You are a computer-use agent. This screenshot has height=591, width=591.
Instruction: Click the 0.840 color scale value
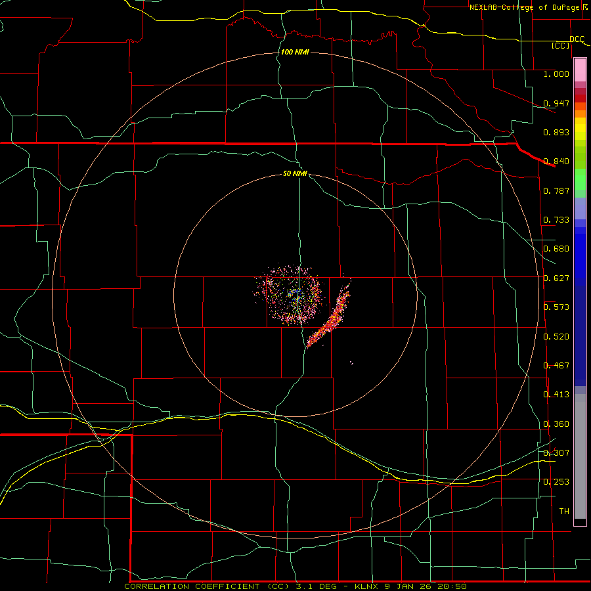point(556,162)
